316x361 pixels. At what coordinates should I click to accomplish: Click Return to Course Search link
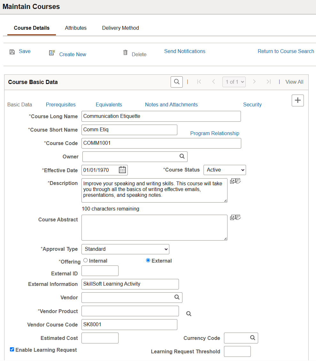pos(286,51)
